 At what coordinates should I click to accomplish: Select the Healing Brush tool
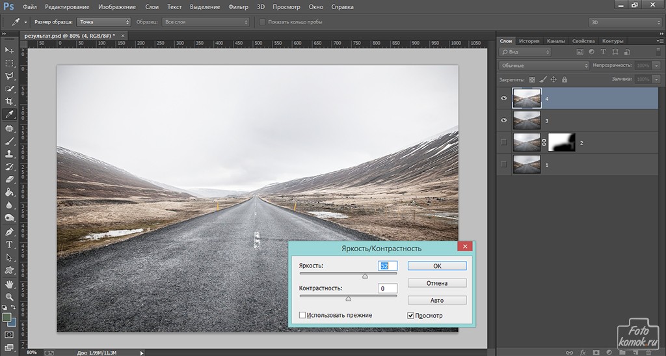point(9,128)
